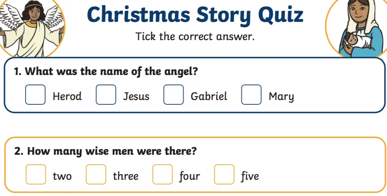Image resolution: width=387 pixels, height=196 pixels.
Task: Select the three answer label
Action: 125,176
